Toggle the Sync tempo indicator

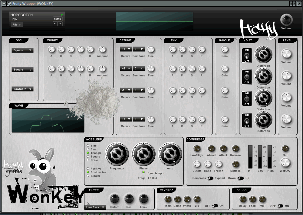pos(143,172)
